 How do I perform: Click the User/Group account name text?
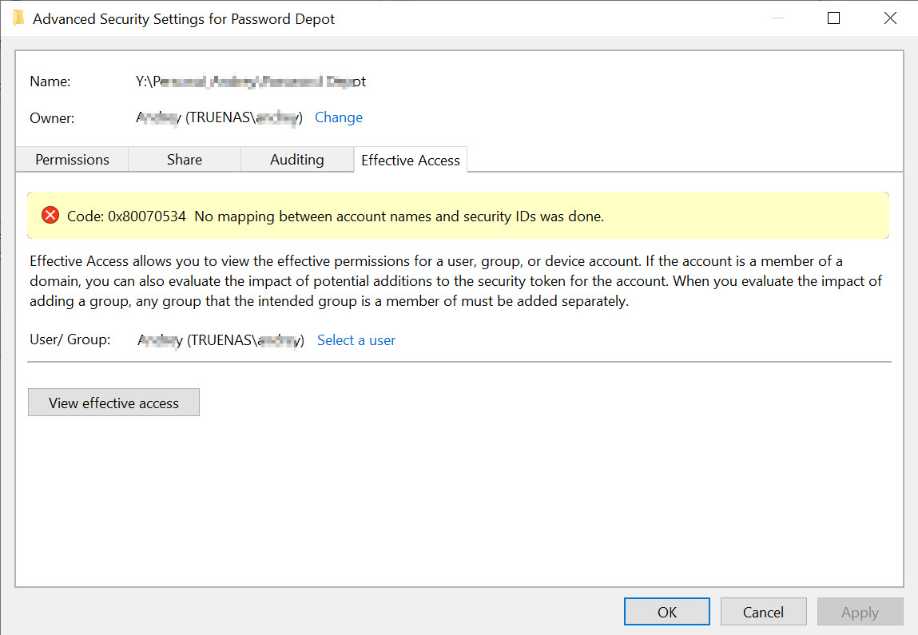coord(221,340)
